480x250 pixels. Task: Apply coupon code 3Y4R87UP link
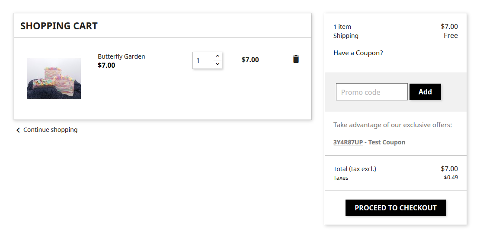348,142
